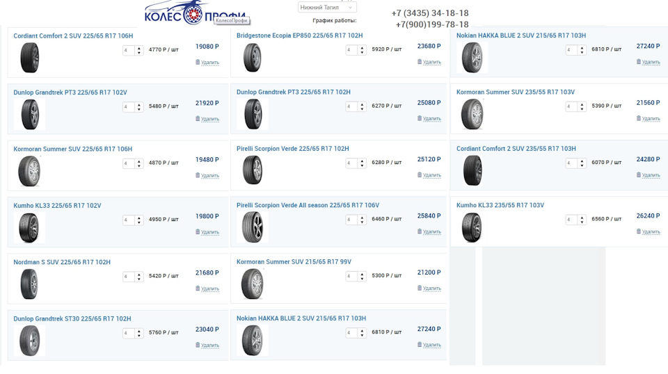The image size is (668, 374).
Task: Open Bridgestone Ecopia EP850 225/65 R17 102H link
Action: 299,35
